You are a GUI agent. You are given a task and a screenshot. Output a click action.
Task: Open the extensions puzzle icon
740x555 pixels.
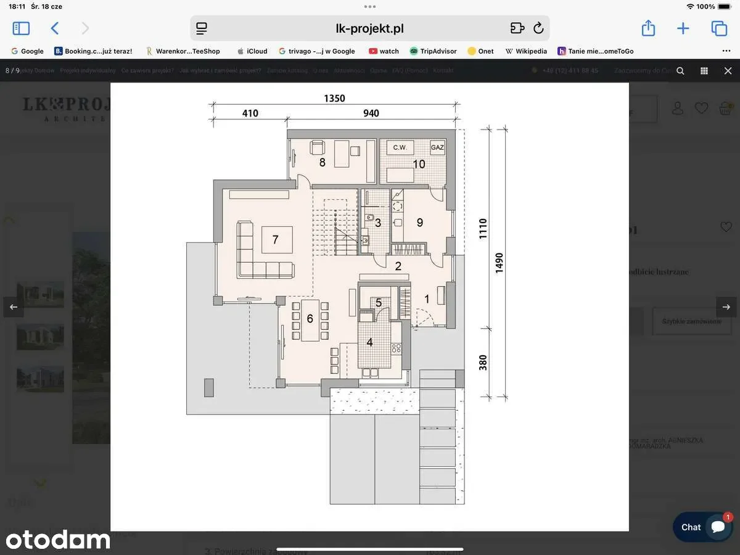coord(517,28)
